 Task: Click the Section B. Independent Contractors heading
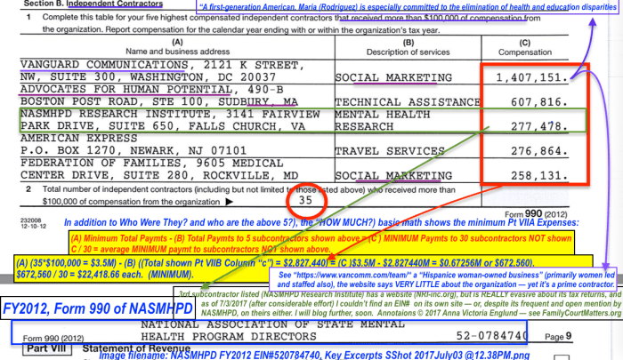pos(76,6)
